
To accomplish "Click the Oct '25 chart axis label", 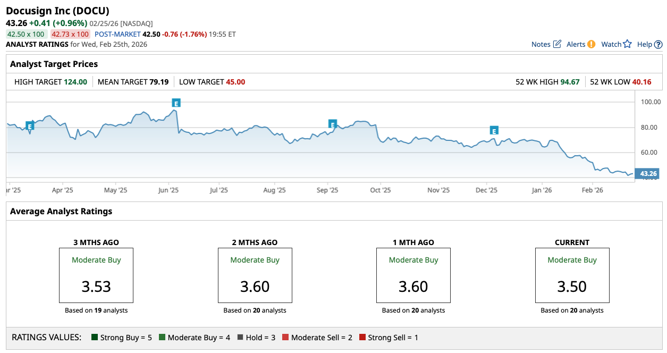I will click(x=380, y=190).
